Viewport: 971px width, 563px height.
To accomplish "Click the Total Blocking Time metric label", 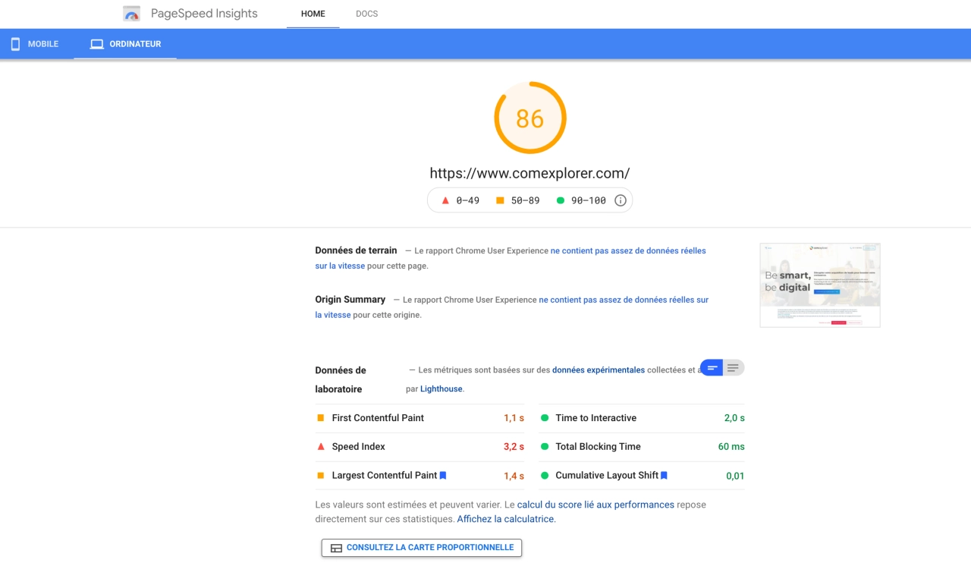I will [599, 447].
